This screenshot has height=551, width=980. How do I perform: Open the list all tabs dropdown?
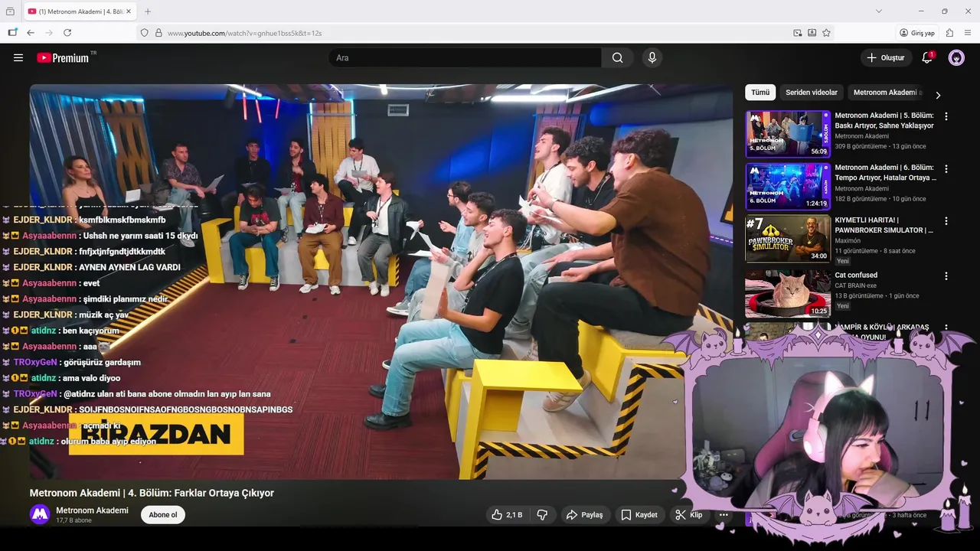[x=878, y=11]
